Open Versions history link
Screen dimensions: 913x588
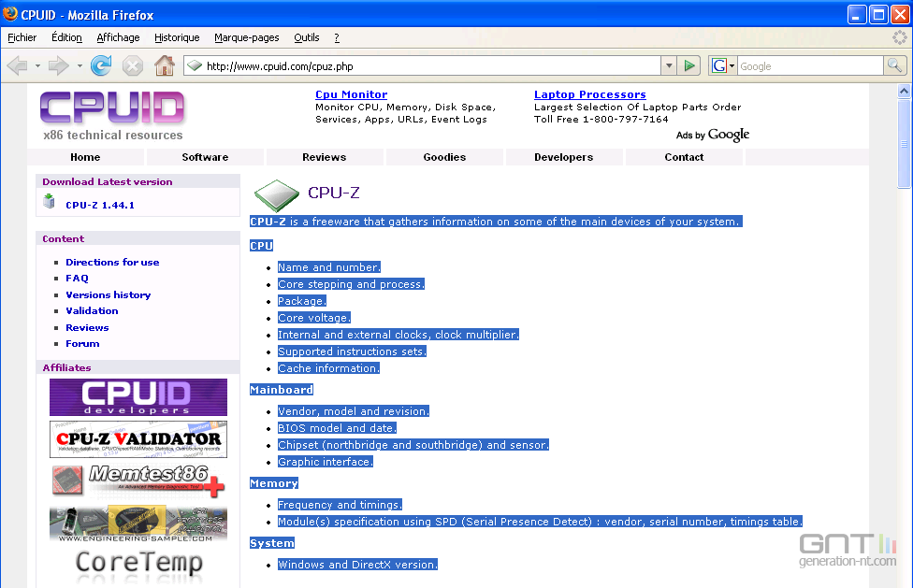click(x=109, y=294)
